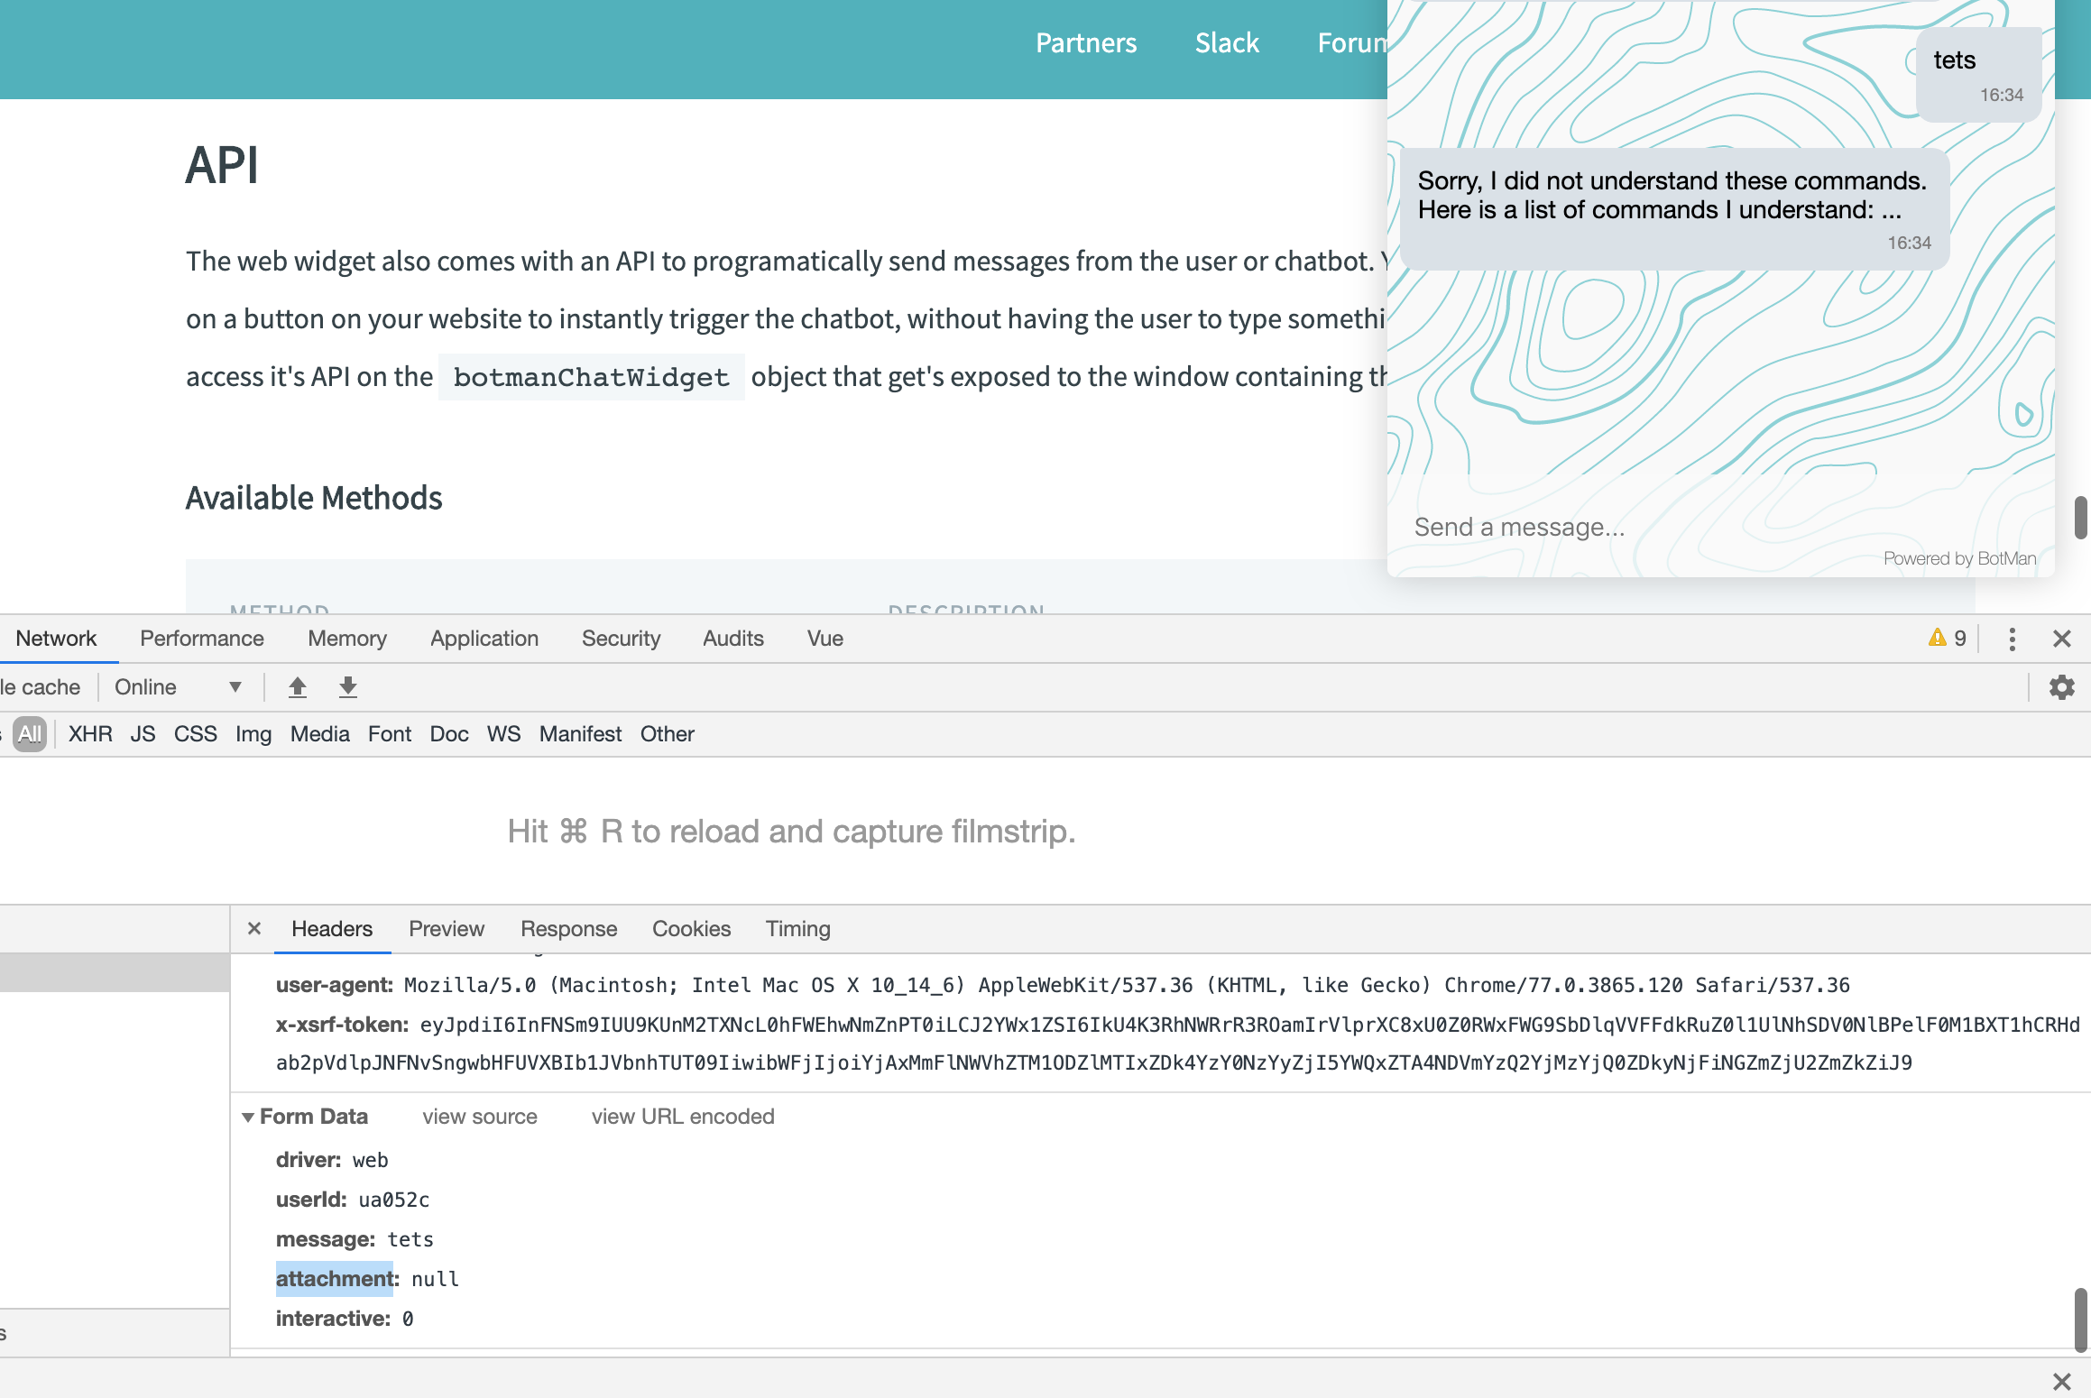Click the export HAR download arrow icon
The image size is (2091, 1398).
click(348, 687)
